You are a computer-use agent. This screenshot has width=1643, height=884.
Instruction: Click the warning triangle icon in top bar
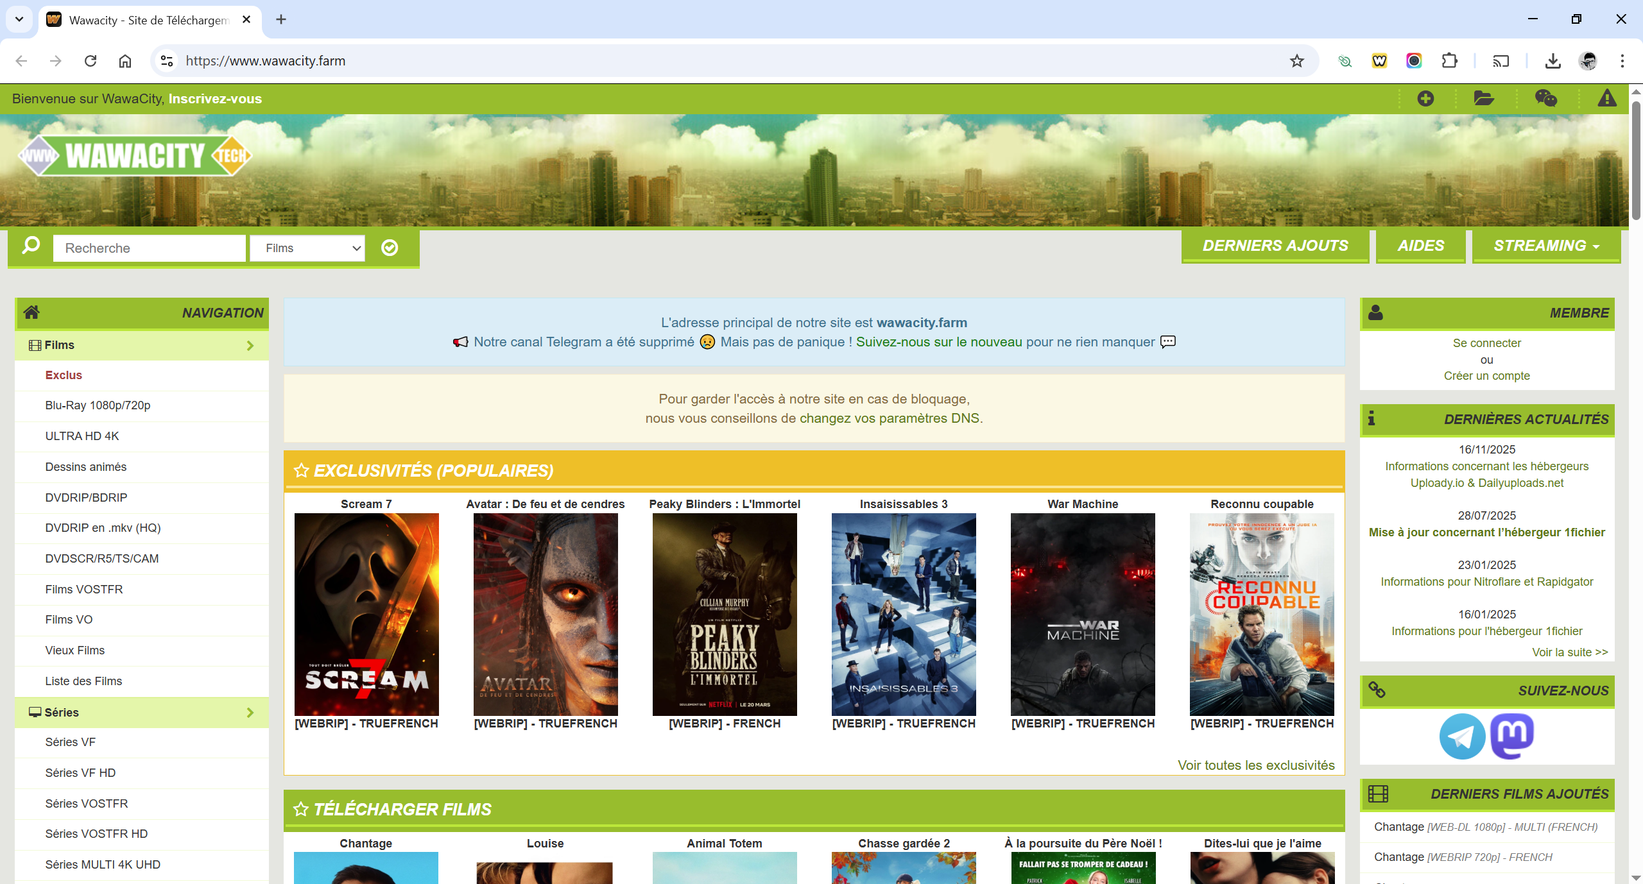point(1606,98)
